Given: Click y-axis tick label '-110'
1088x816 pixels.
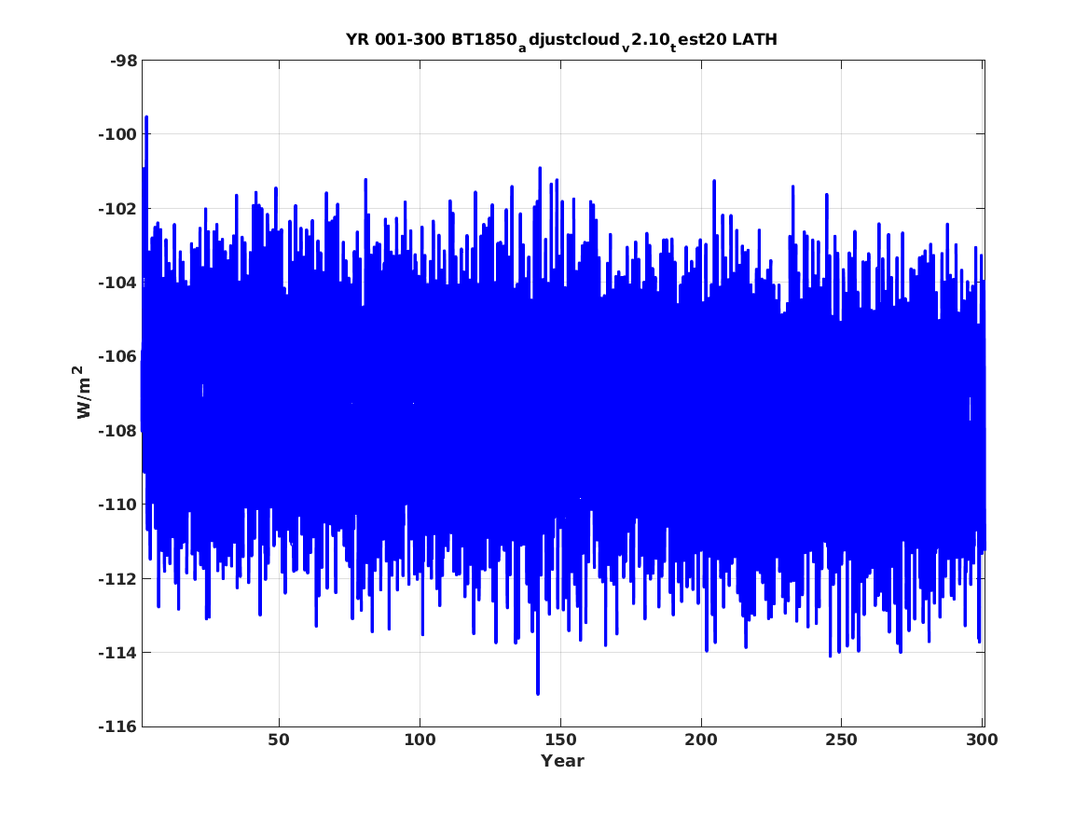Looking at the screenshot, I should 118,504.
